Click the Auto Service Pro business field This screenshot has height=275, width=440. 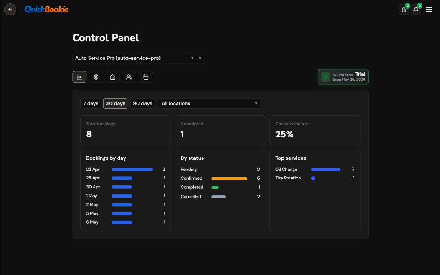(139, 58)
